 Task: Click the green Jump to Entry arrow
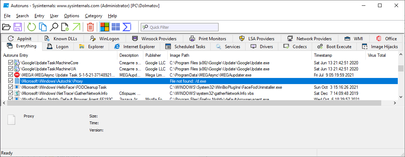(x=76, y=27)
